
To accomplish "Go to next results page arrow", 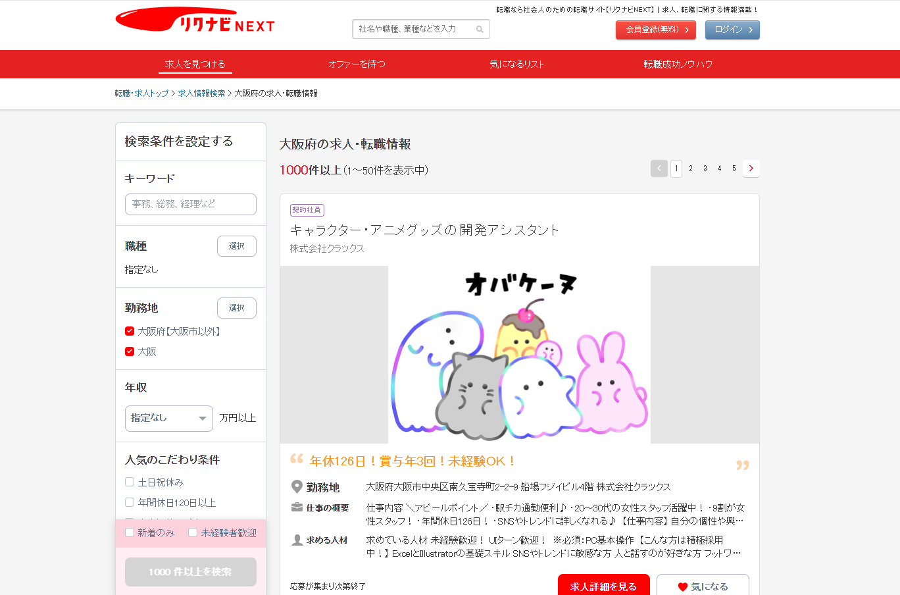I will pyautogui.click(x=751, y=168).
